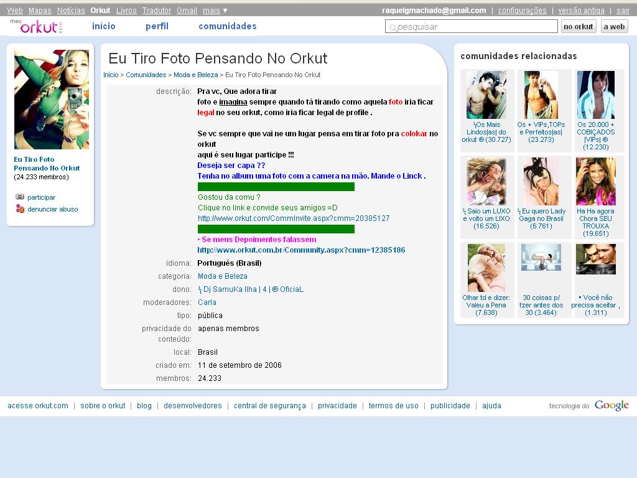Click community name link under photo
The height and width of the screenshot is (478, 637).
47,164
